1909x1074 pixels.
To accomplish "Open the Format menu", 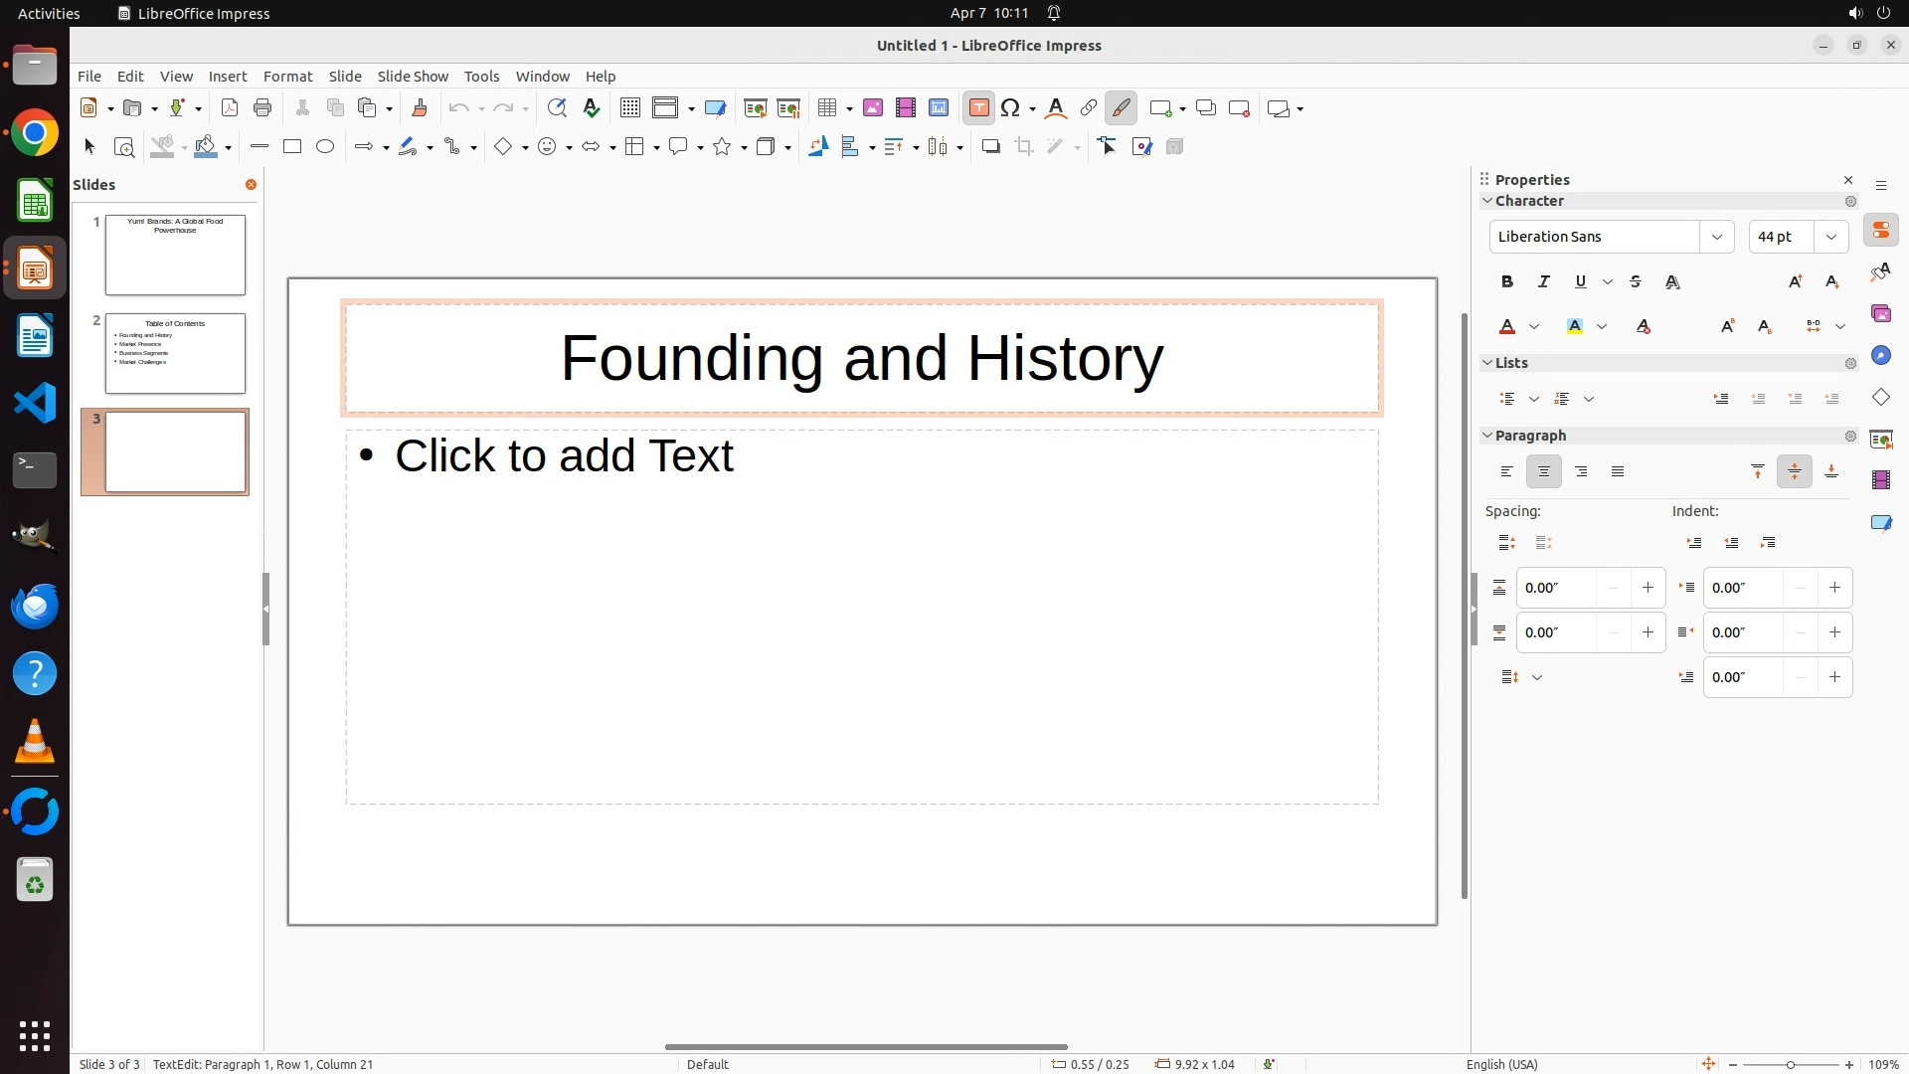I will [x=287, y=77].
